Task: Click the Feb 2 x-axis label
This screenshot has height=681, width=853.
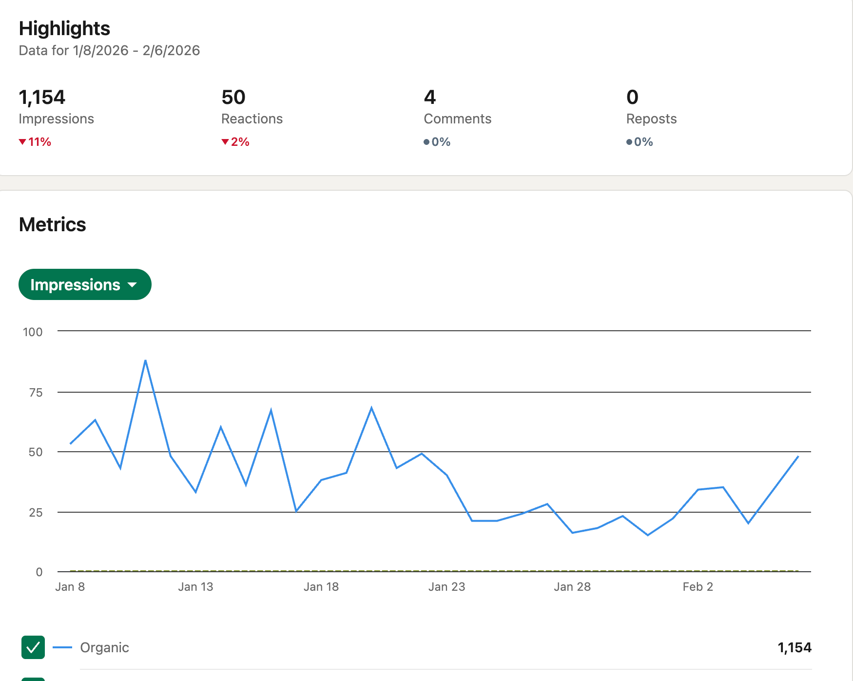Action: (x=698, y=587)
